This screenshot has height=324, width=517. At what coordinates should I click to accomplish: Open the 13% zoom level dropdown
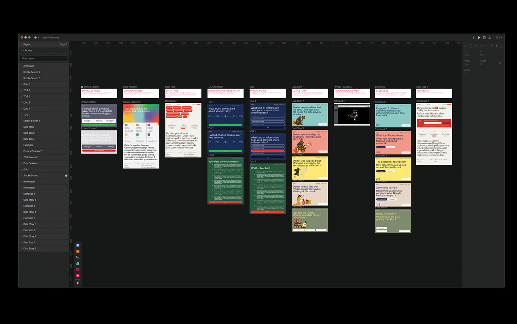click(499, 38)
